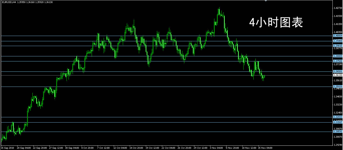The image size is (343, 150).
Task: Click the 4 Oct 20:00 time axis label
Action: pyautogui.click(x=87, y=148)
